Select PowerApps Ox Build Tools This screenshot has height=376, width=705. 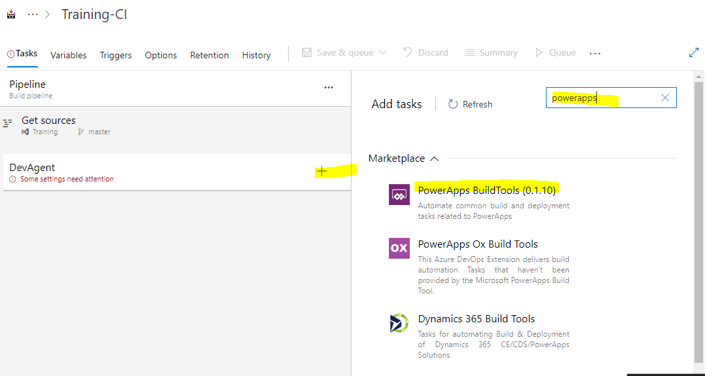[x=478, y=244]
